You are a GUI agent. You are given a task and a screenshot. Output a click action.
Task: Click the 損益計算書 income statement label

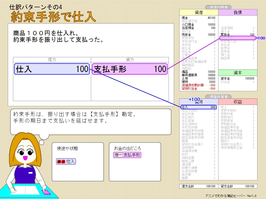click(x=218, y=96)
